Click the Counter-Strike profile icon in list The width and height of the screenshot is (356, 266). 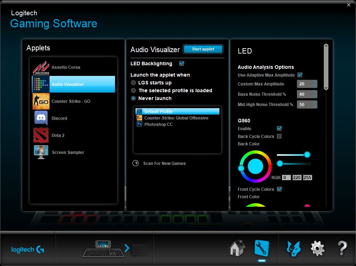point(139,118)
